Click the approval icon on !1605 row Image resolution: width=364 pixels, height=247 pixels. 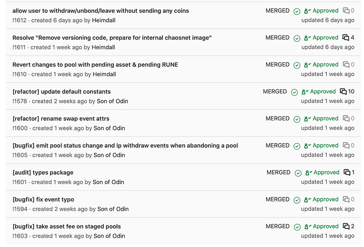tap(308, 146)
